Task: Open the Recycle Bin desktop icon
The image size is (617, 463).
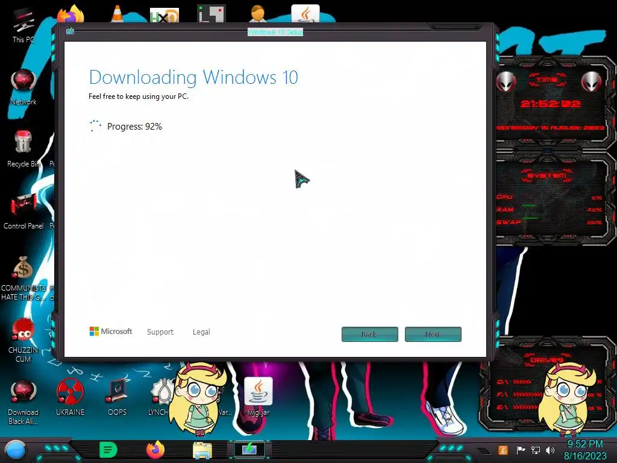Action: (23, 149)
